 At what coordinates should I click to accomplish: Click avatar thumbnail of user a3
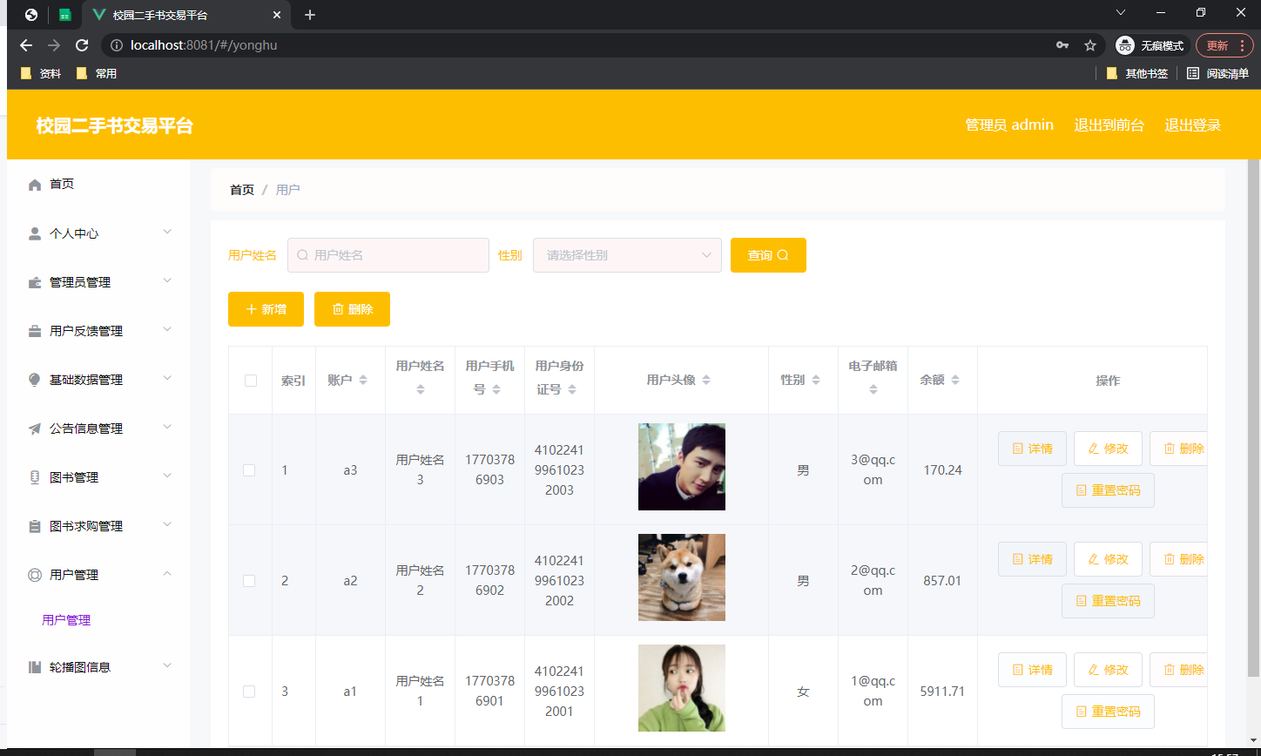coord(682,467)
